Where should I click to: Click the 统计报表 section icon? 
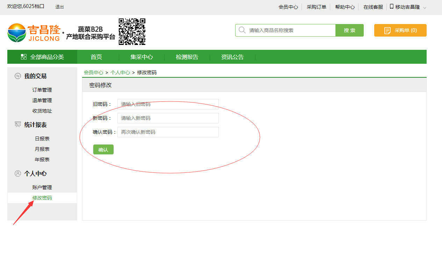18,124
